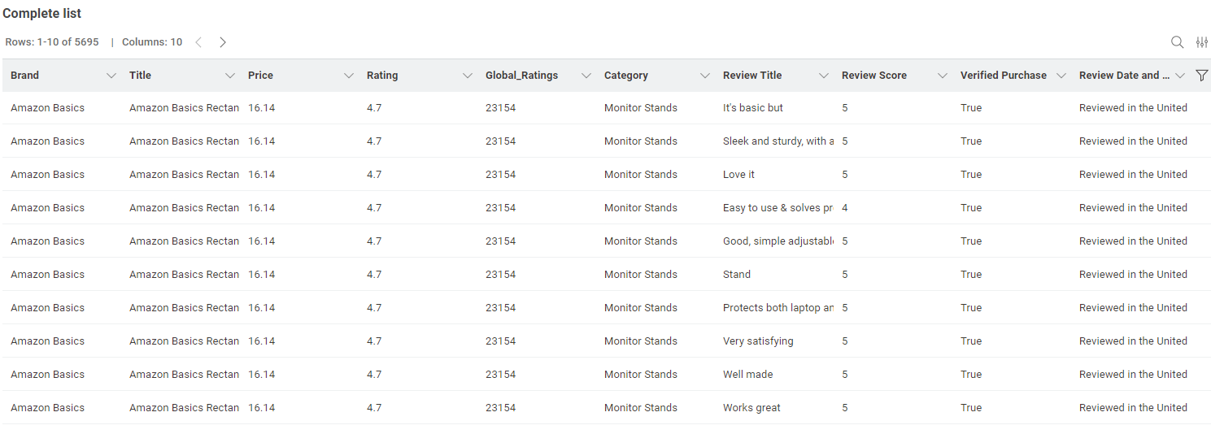This screenshot has width=1211, height=434.
Task: Expand Global_Ratings column chevron
Action: (586, 76)
